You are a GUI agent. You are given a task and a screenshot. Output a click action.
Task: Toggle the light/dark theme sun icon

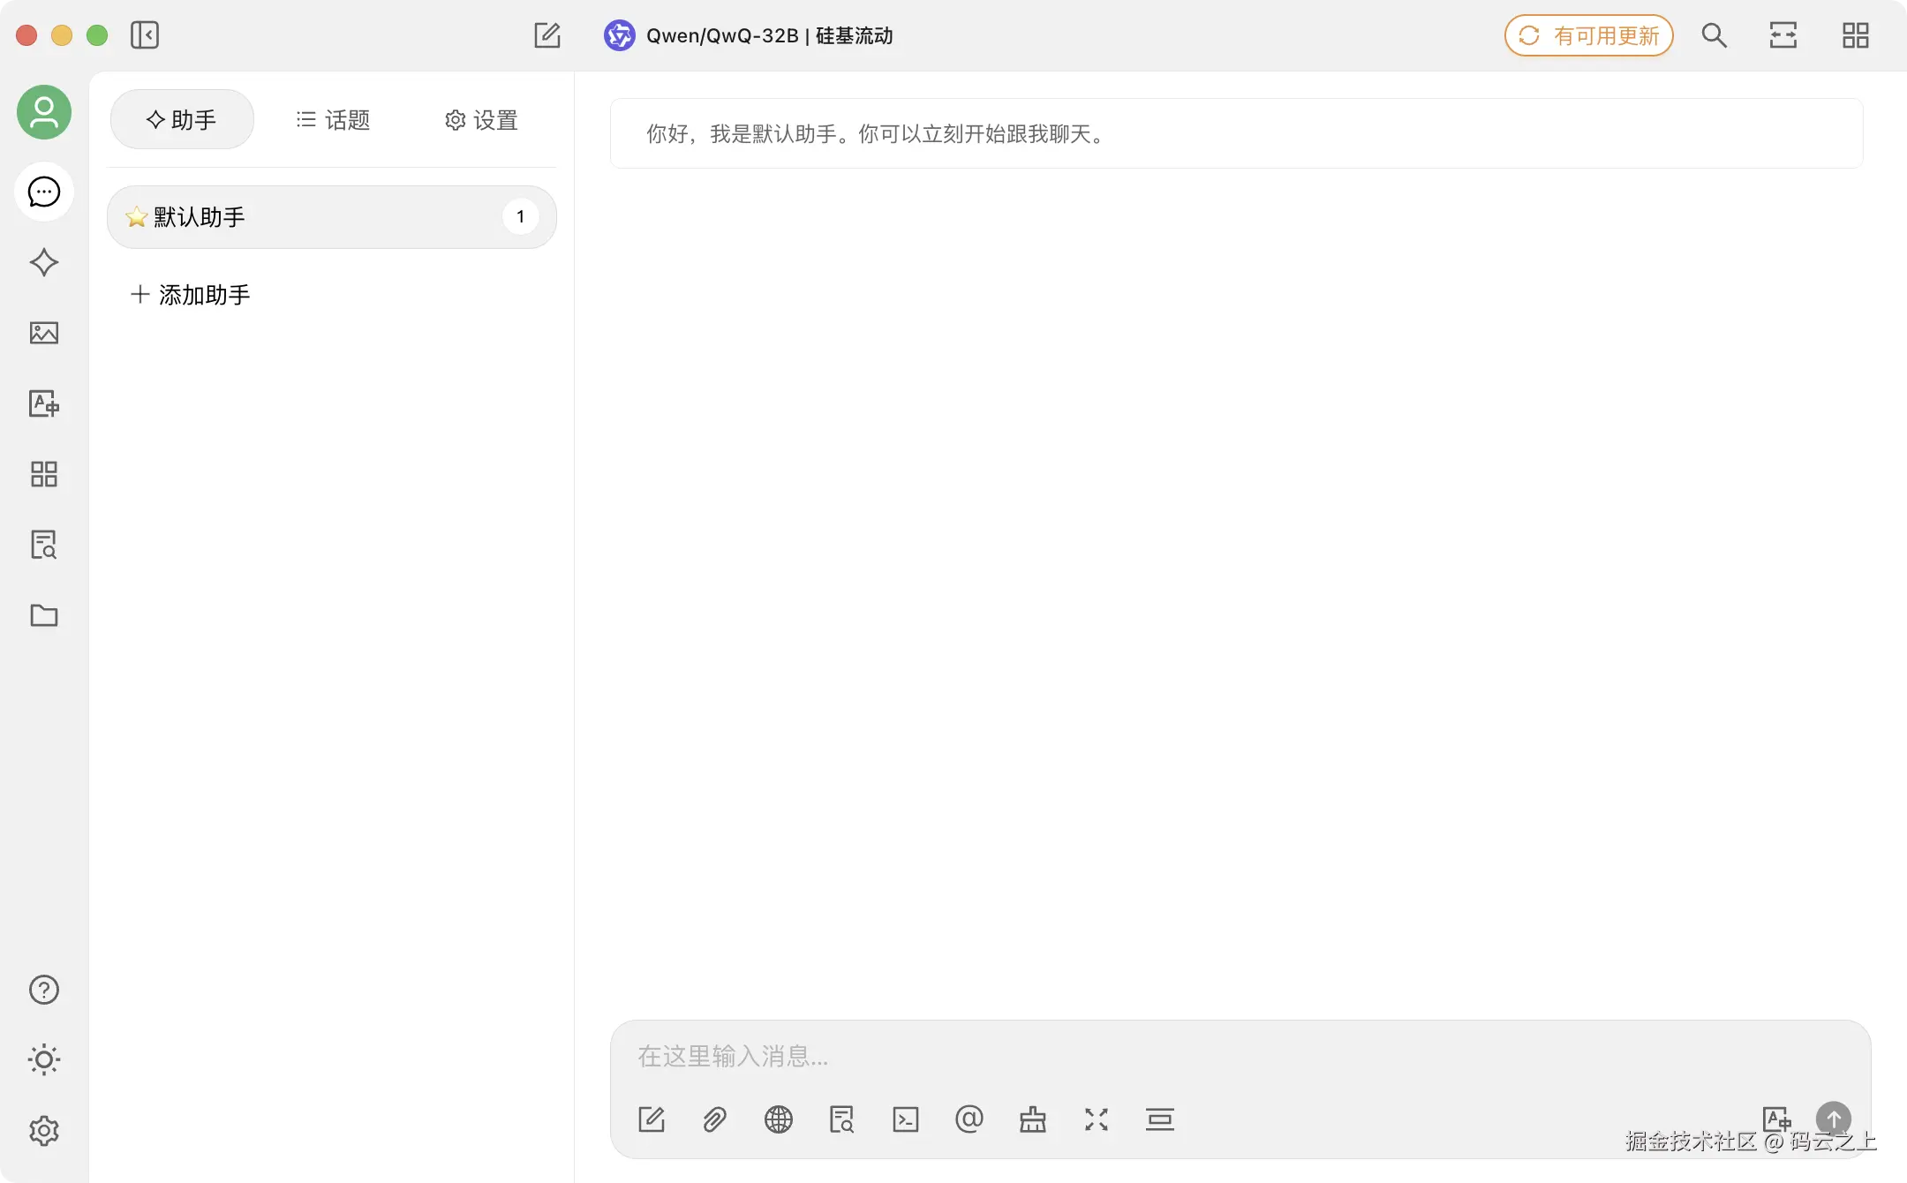pos(43,1059)
